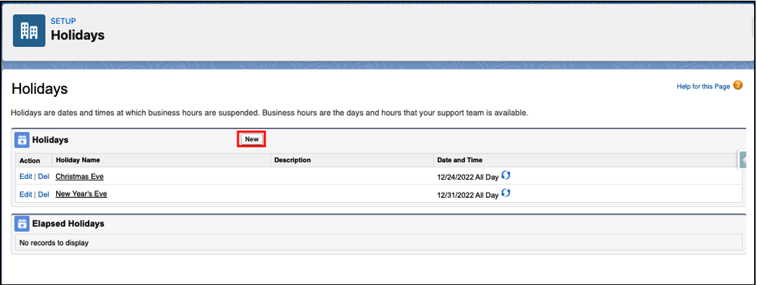Click the Elapsed Holidays calendar icon
The width and height of the screenshot is (757, 285).
click(x=22, y=224)
